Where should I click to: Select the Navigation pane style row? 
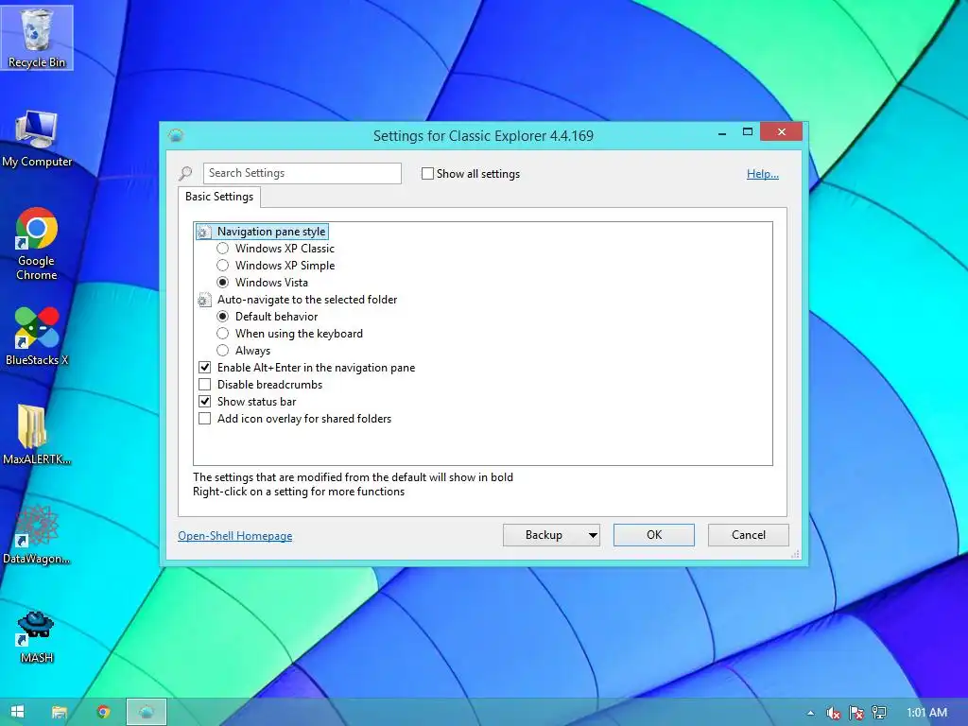click(x=263, y=232)
